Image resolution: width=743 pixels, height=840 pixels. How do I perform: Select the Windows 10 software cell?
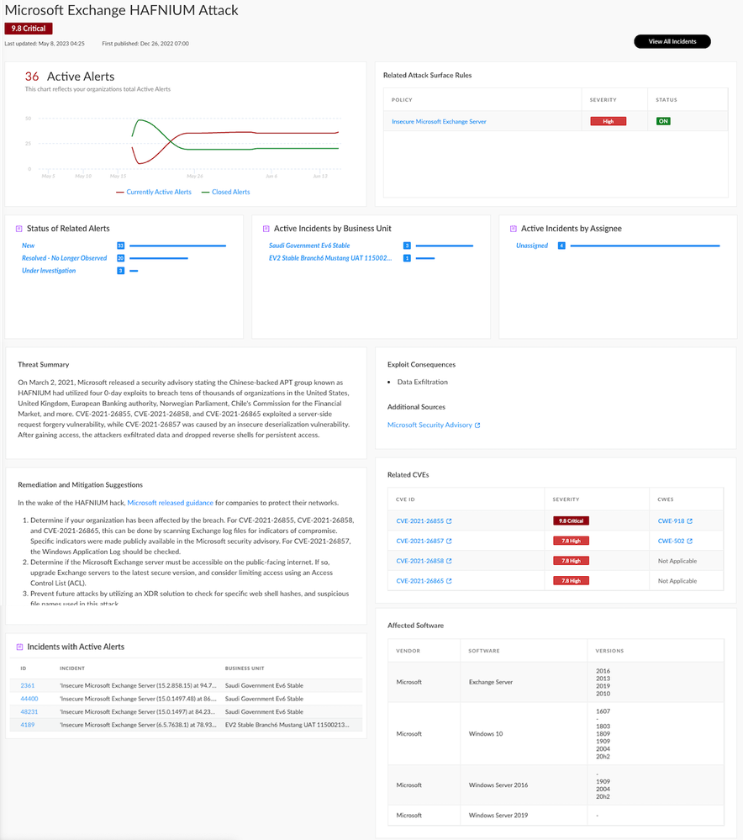coord(486,734)
